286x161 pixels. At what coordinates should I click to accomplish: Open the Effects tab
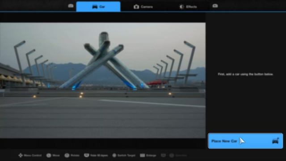[x=188, y=7]
